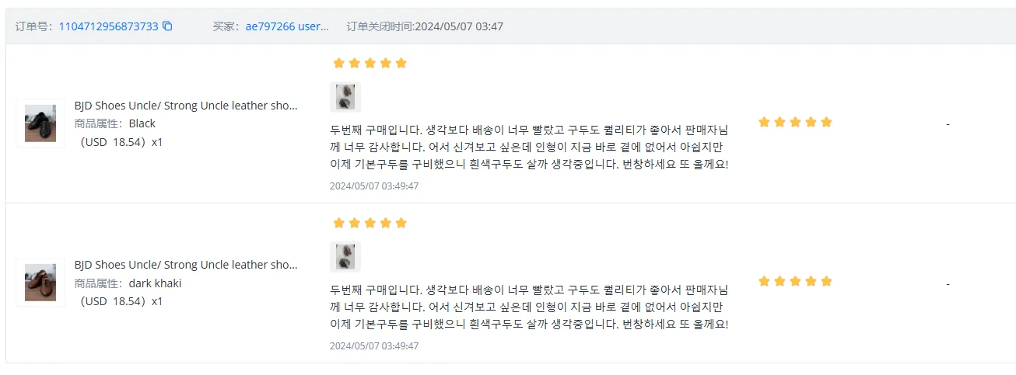Open dark khaki shoes product thumbnail
The image size is (1016, 375).
(40, 283)
